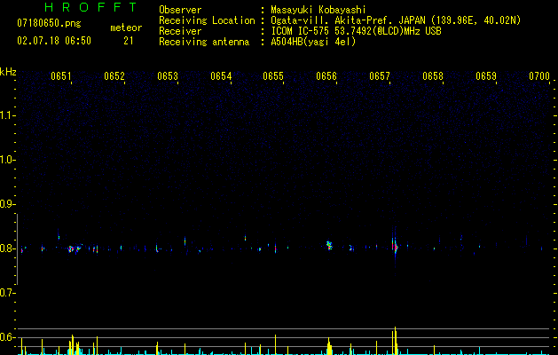Click the 0657 time marker
This screenshot has width=558, height=355.
point(380,76)
